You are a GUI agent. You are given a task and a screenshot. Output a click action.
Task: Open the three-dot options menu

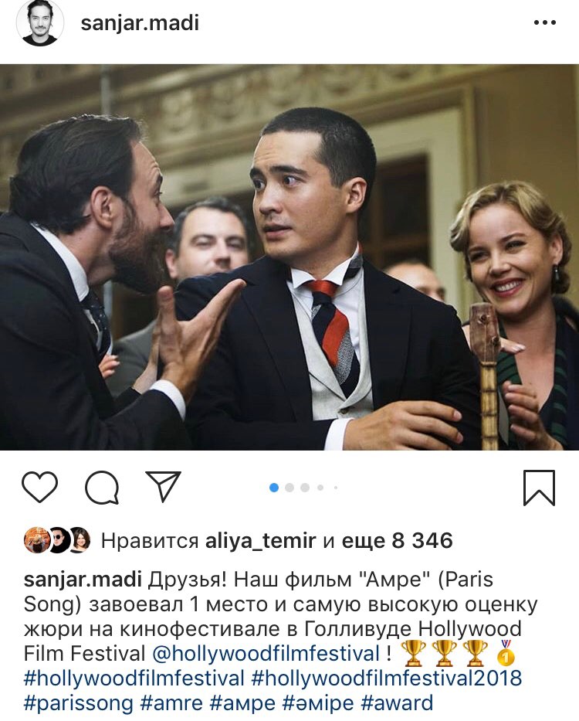tap(546, 22)
